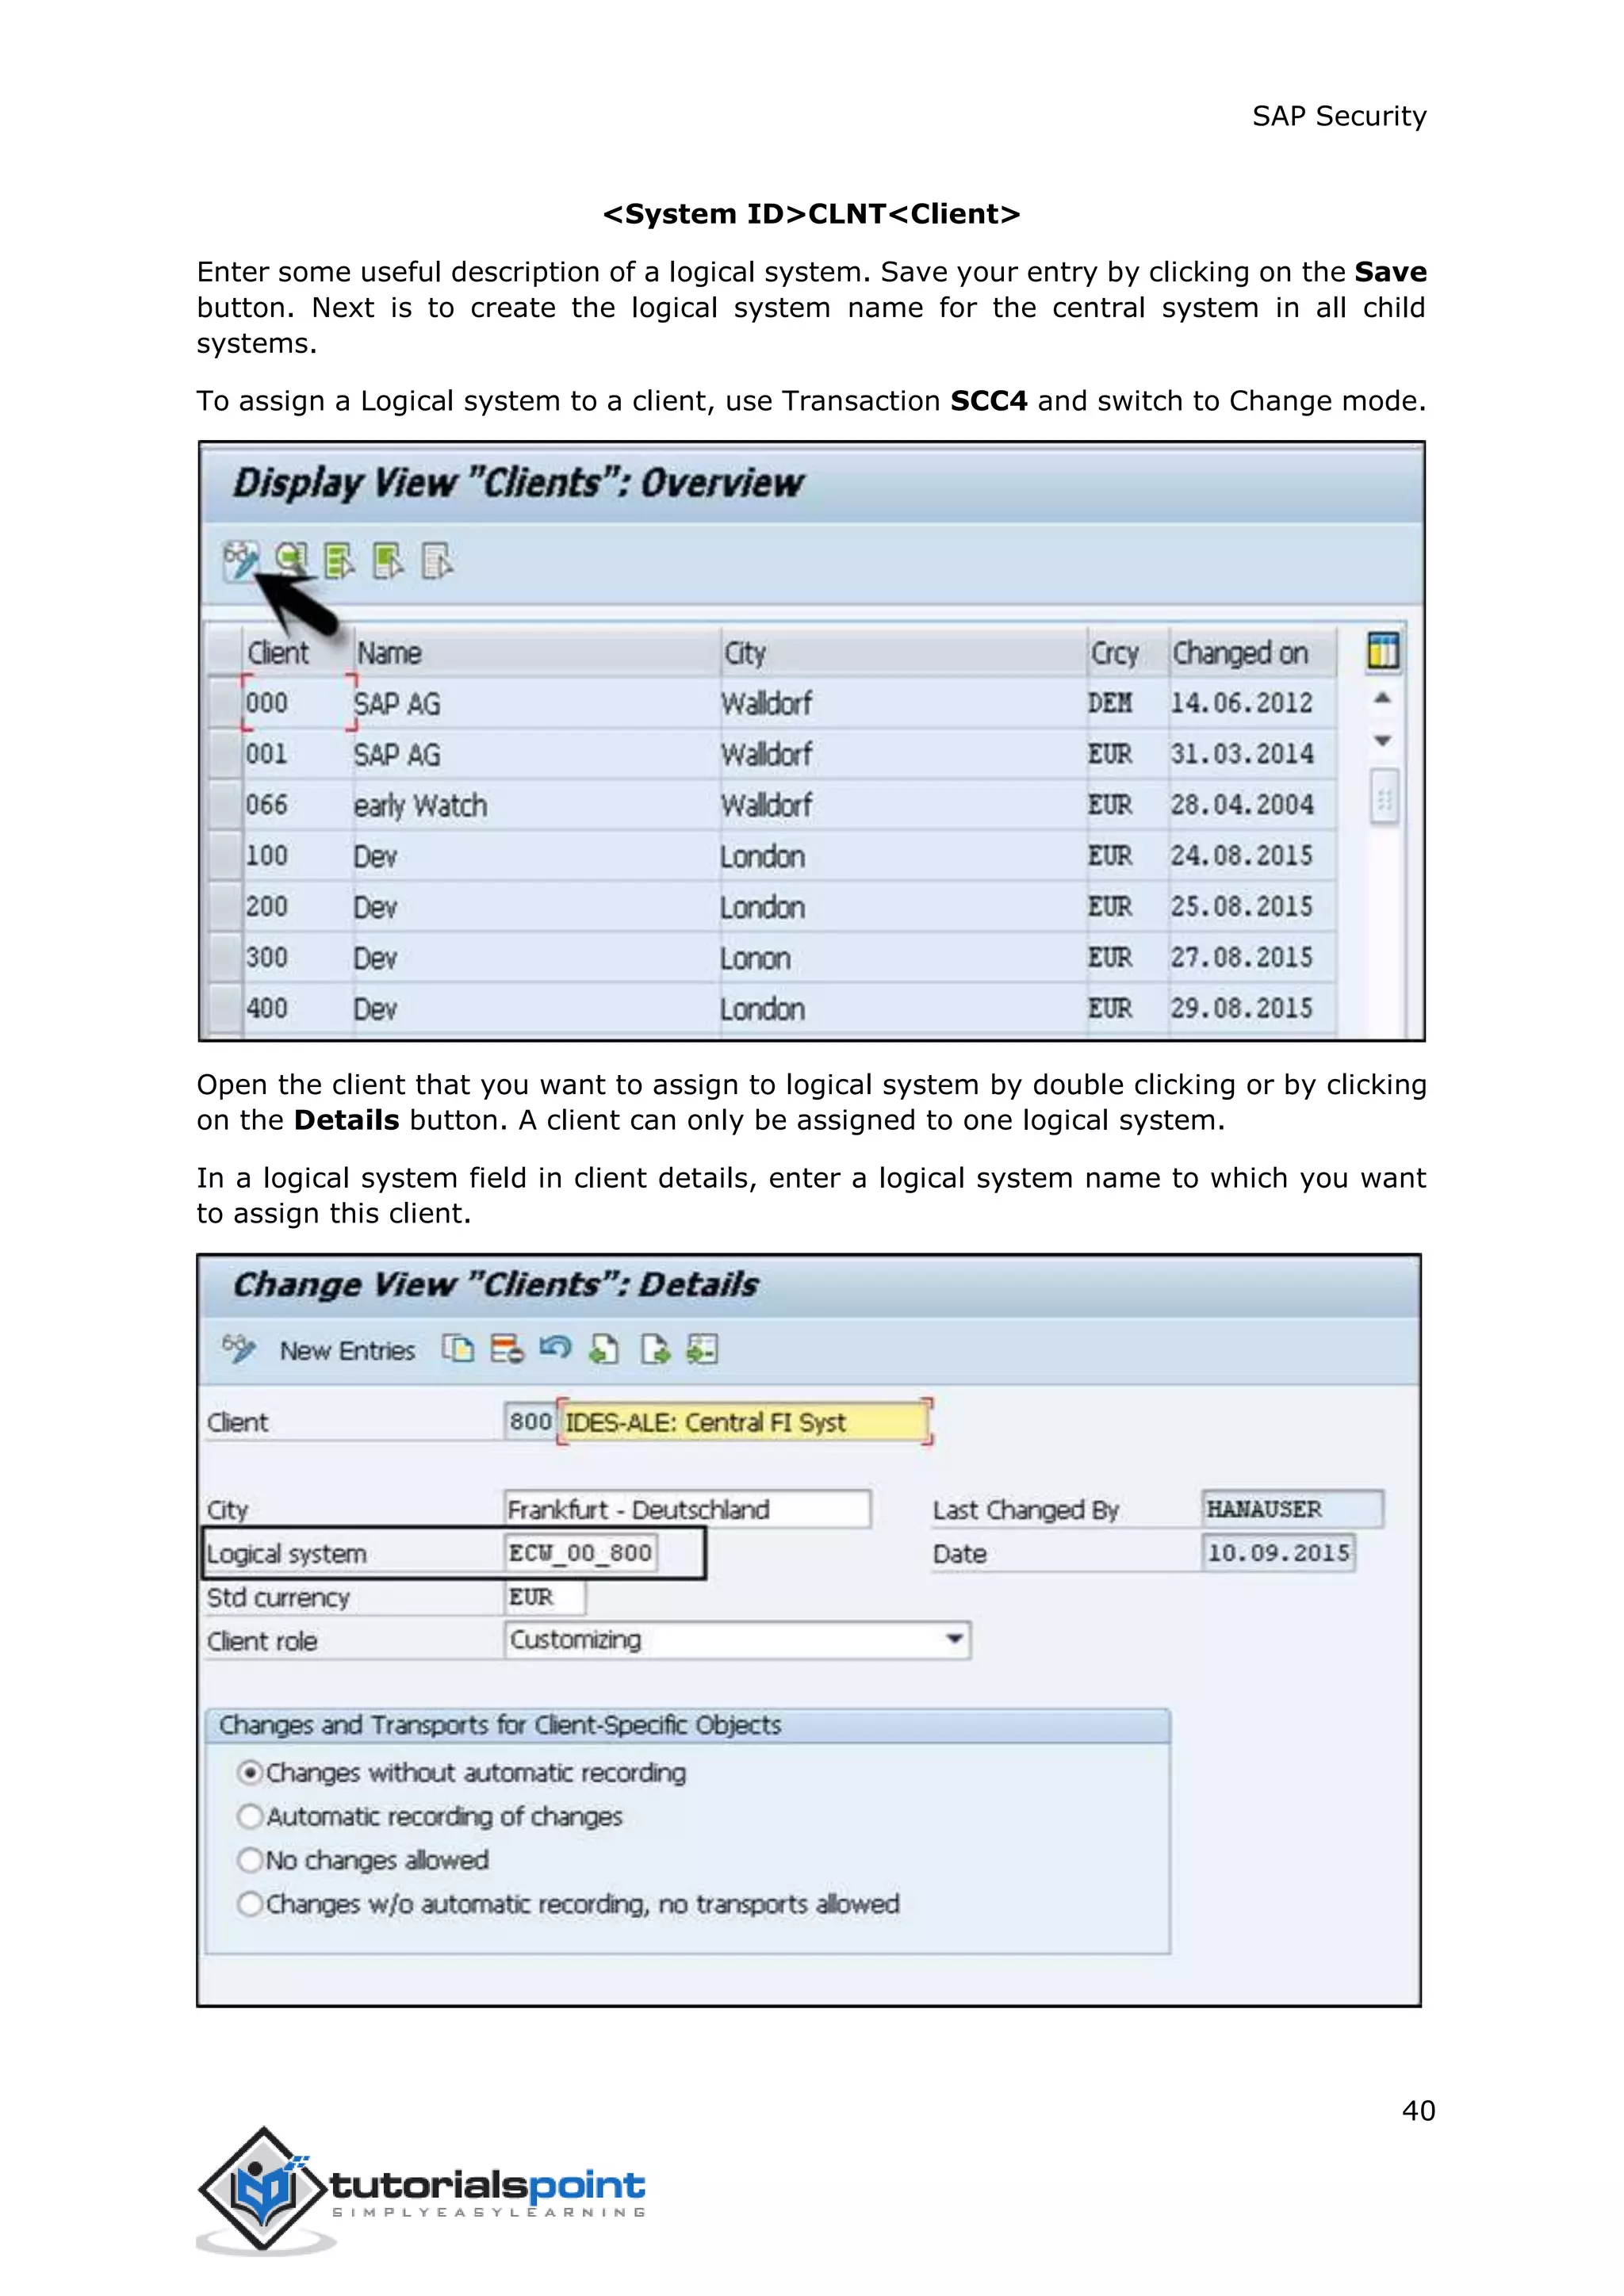The image size is (1624, 2296).
Task: Click the Select Block icon in Overview toolbar
Action: [388, 561]
